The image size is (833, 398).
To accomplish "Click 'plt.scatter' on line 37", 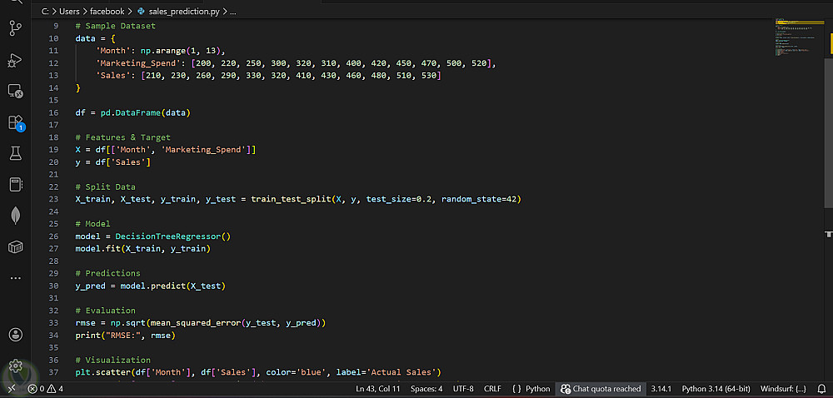I will 103,372.
